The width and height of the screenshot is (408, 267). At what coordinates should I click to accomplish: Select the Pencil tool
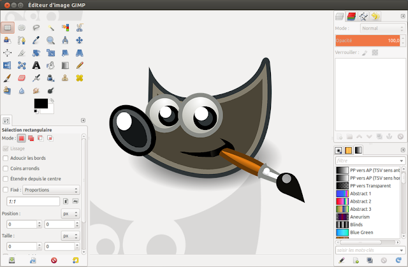pos(79,65)
